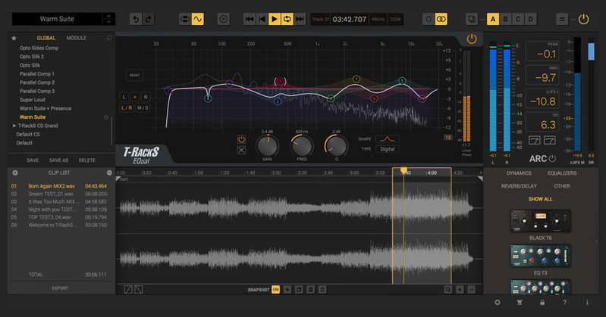Click the redo arrow button

pos(149,19)
